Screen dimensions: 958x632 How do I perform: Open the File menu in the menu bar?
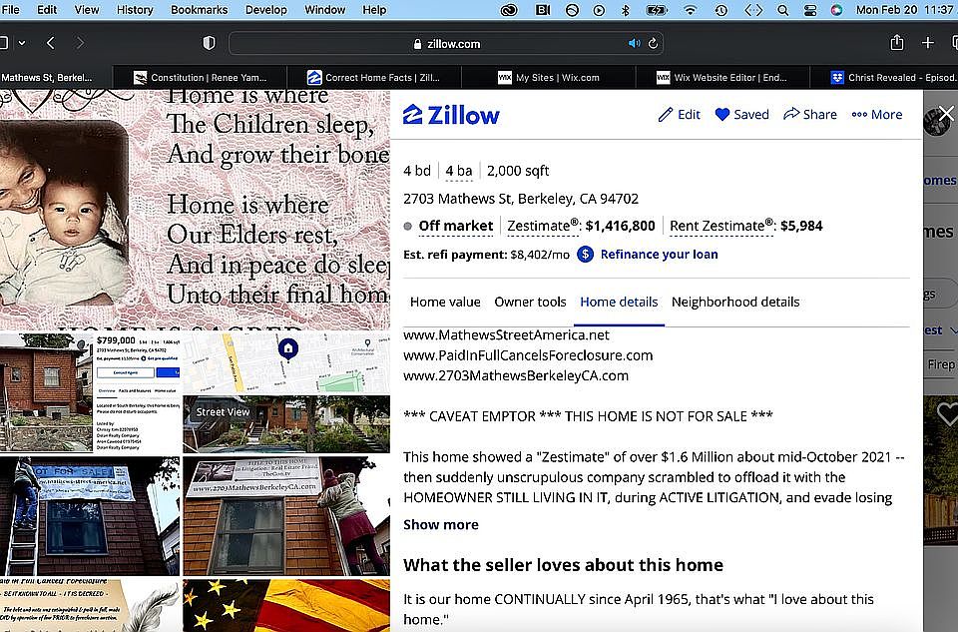[10, 10]
